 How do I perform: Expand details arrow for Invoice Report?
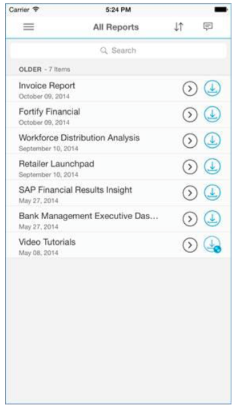190,89
